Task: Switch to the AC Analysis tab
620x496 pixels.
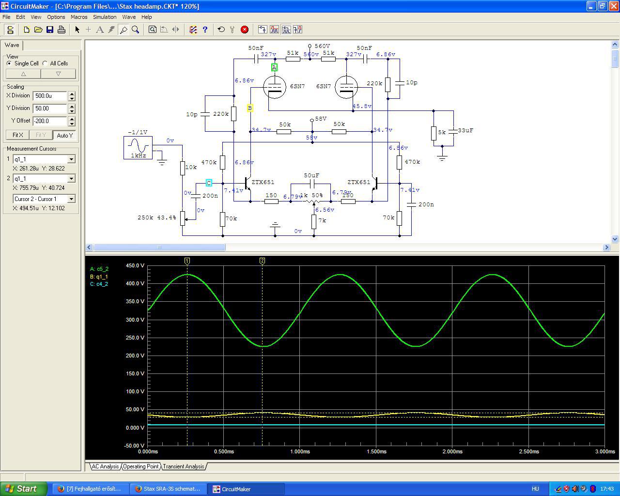Action: [x=105, y=466]
